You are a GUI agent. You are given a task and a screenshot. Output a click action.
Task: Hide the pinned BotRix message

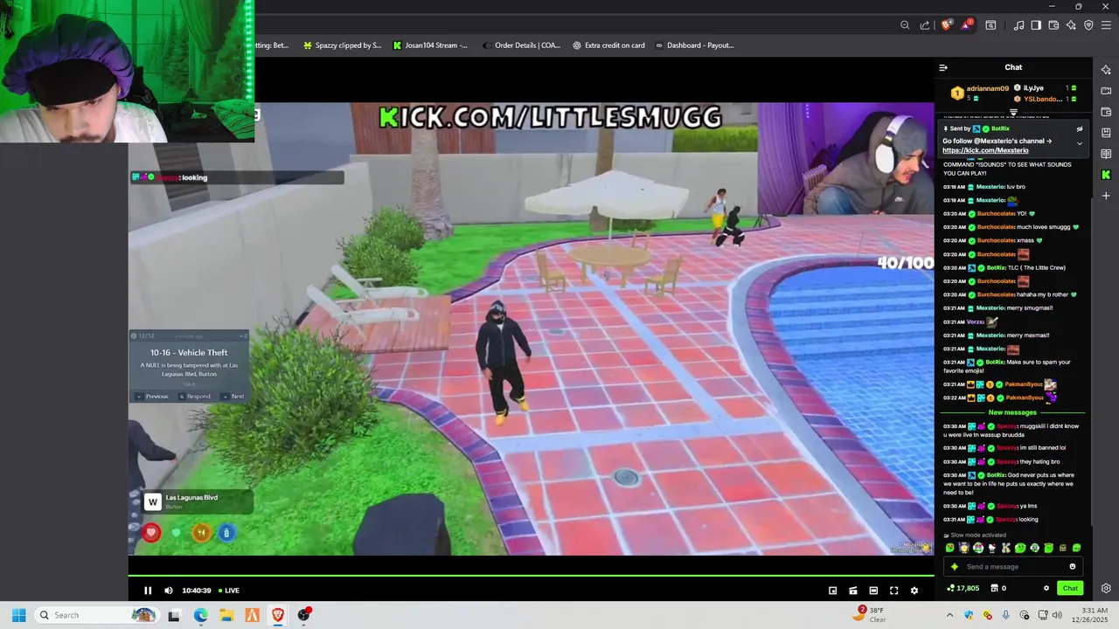point(1080,129)
